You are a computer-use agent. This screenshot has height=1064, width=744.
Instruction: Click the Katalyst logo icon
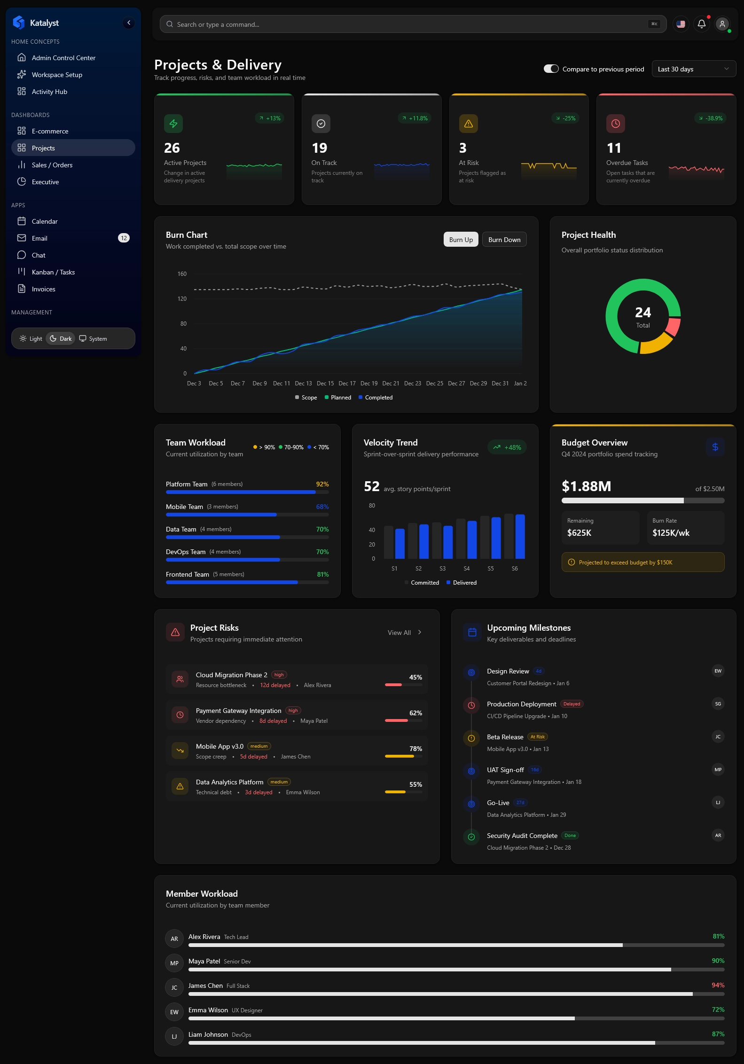click(19, 23)
